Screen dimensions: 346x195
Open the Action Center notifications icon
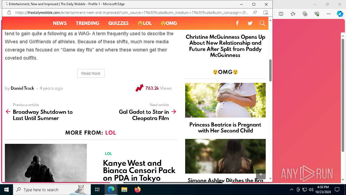coord(337,190)
